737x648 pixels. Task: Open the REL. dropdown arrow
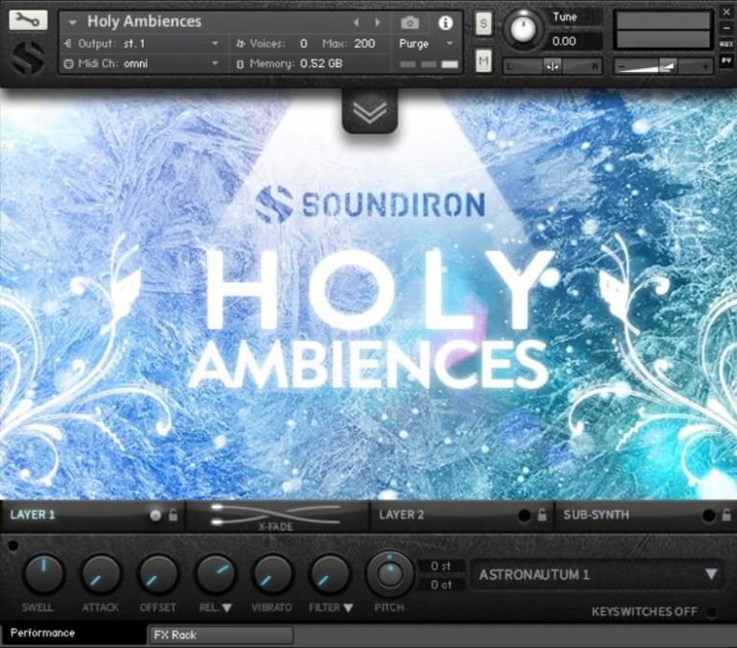point(226,608)
